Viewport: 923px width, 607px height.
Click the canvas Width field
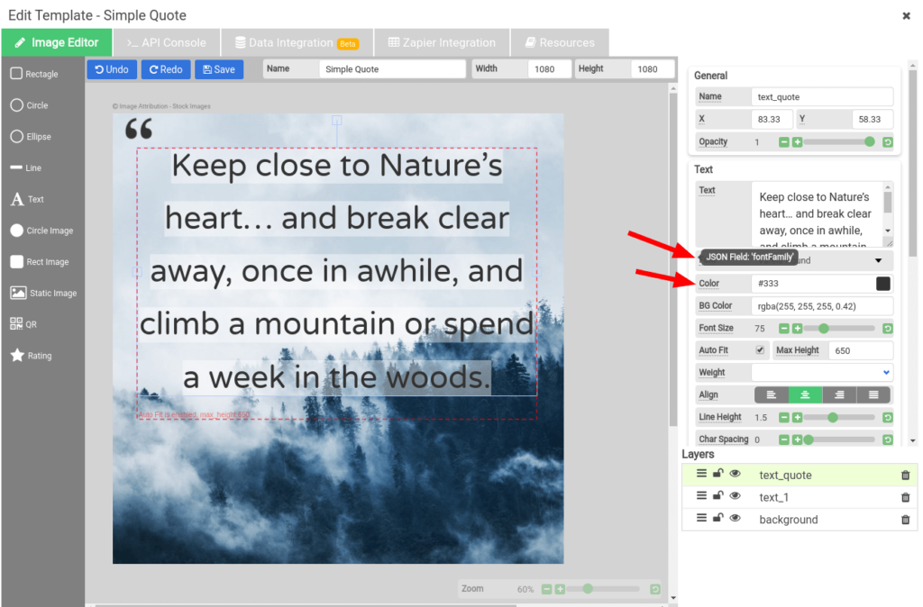coord(549,68)
